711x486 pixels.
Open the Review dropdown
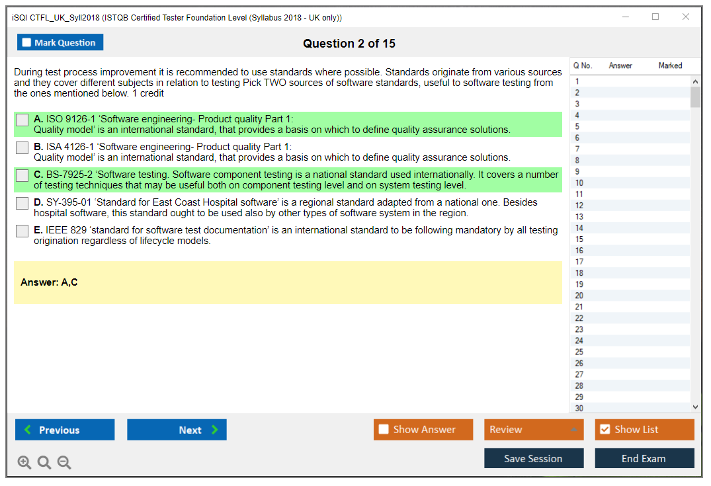(534, 430)
